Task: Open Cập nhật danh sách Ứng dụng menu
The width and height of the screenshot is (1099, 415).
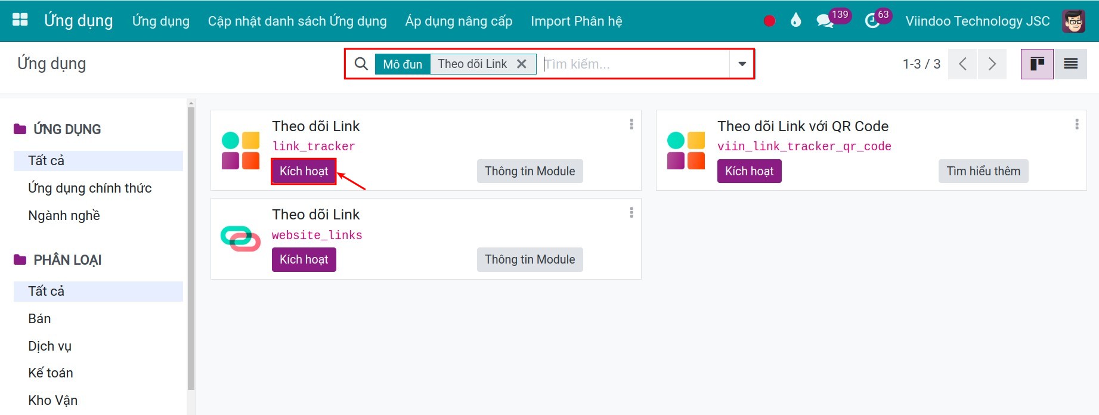Action: tap(297, 21)
